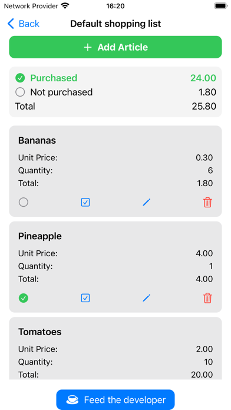Mark Bananas as purchased via empty circle
This screenshot has height=410, width=231.
(24, 202)
